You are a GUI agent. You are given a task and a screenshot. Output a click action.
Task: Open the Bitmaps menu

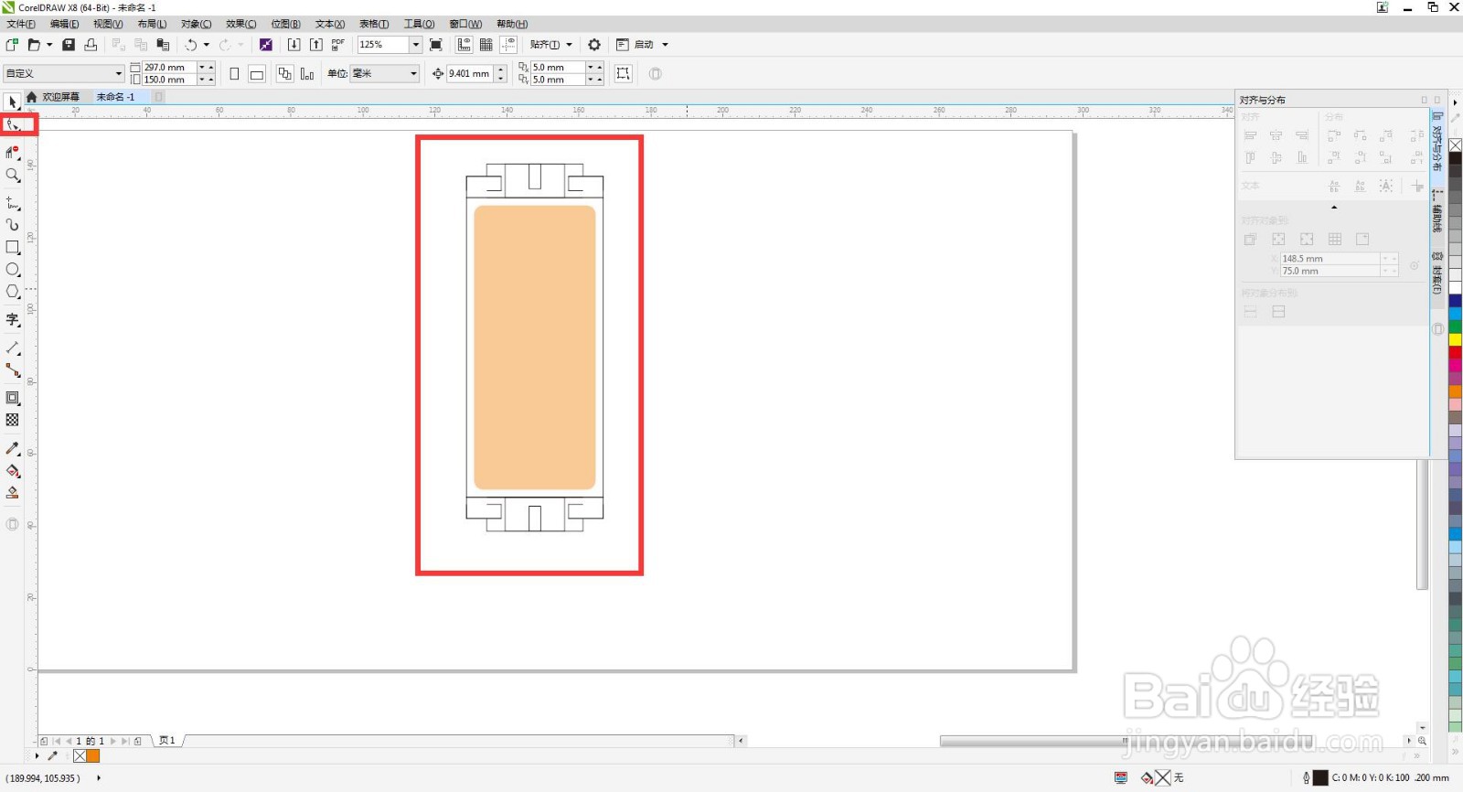[x=285, y=24]
